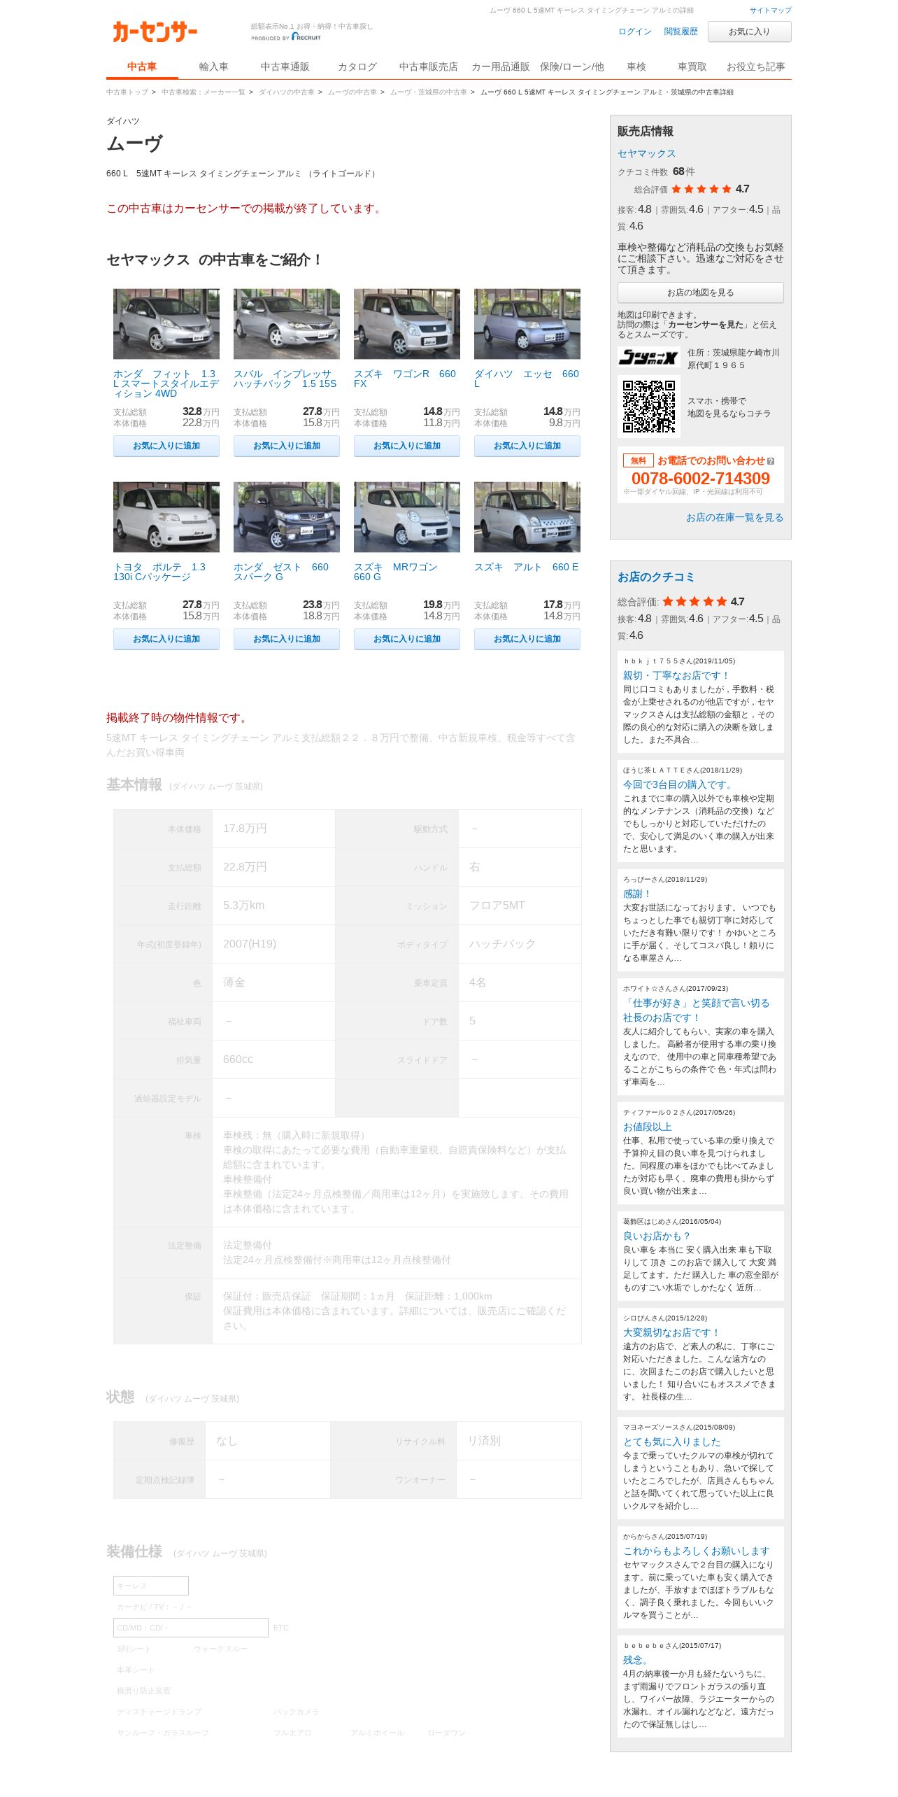Image resolution: width=898 pixels, height=1797 pixels.
Task: Add the Suzuki Alto to favorites
Action: coord(527,639)
